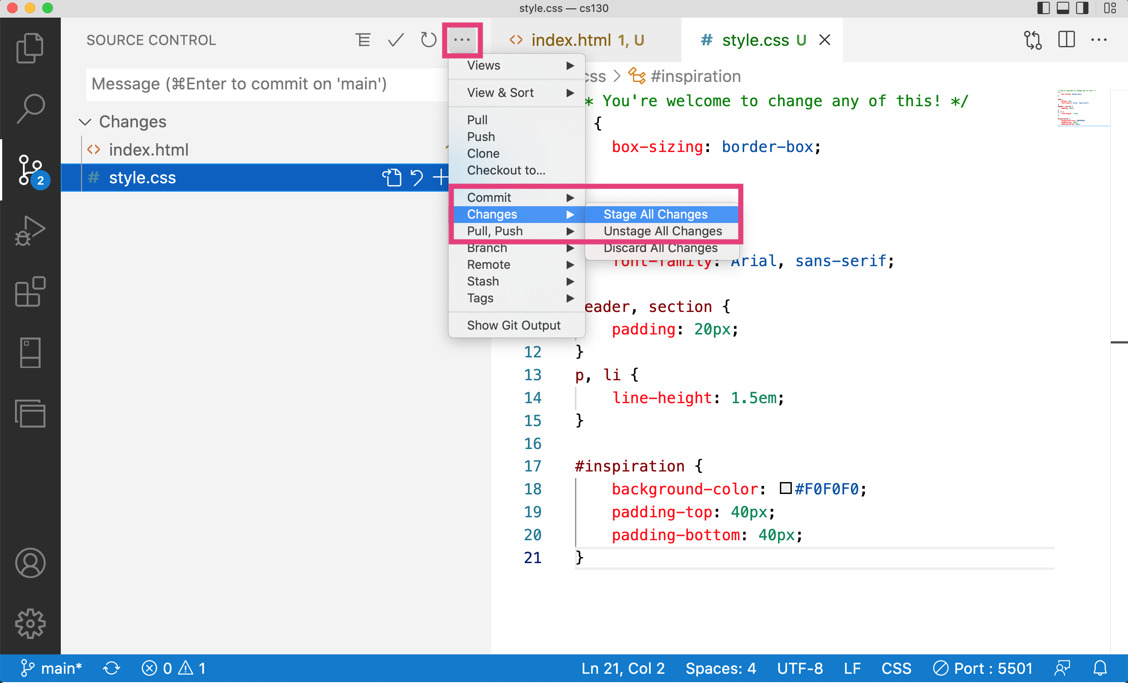The image size is (1128, 683).
Task: Open the Search view icon
Action: tap(30, 108)
